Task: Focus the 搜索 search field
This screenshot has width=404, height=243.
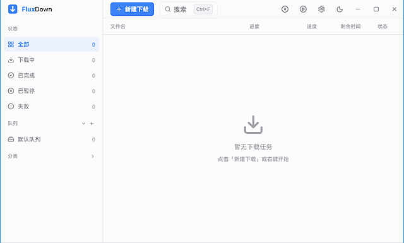Action: click(x=189, y=9)
